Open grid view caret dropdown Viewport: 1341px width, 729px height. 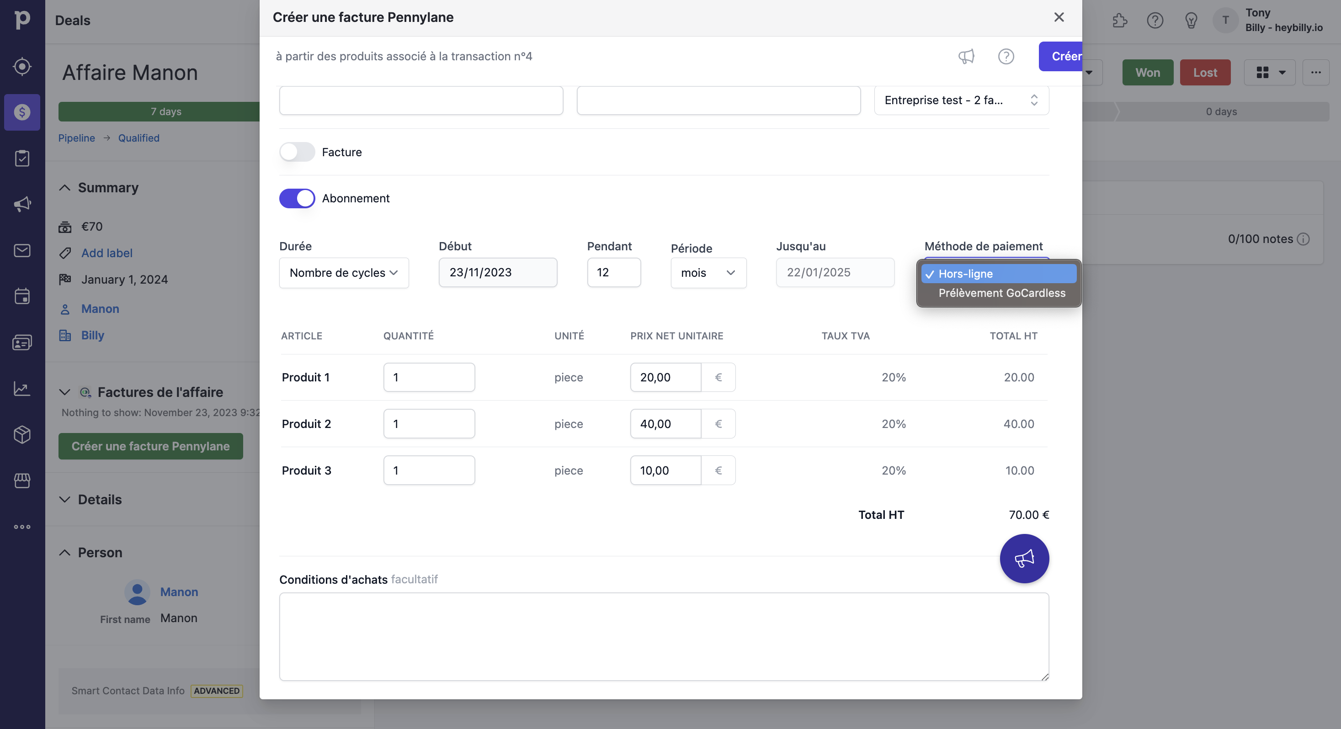click(1282, 72)
